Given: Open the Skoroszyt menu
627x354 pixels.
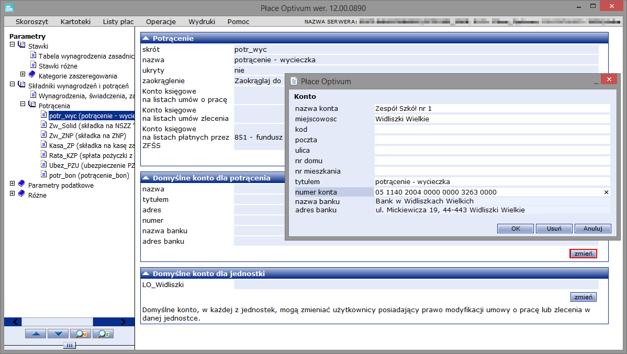Looking at the screenshot, I should [x=32, y=21].
